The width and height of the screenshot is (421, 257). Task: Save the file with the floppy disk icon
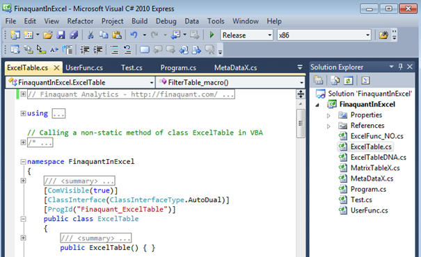tap(61, 35)
